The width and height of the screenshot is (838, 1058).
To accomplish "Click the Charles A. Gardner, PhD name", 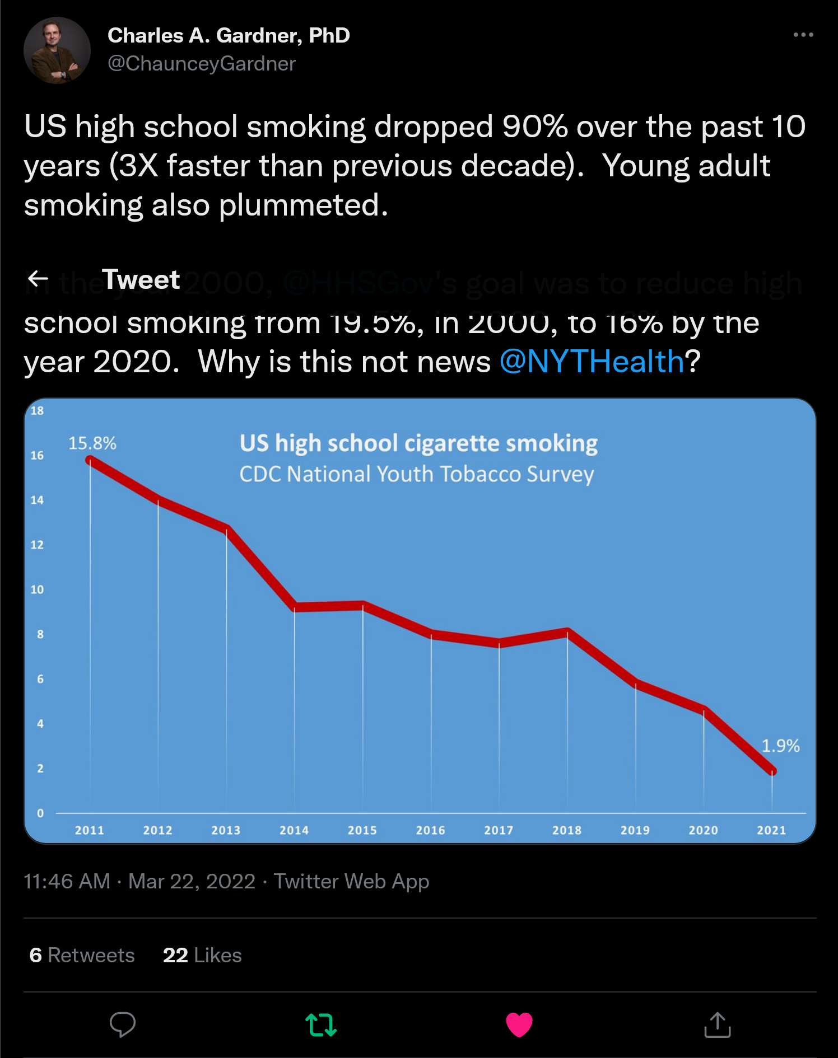I will pyautogui.click(x=229, y=35).
